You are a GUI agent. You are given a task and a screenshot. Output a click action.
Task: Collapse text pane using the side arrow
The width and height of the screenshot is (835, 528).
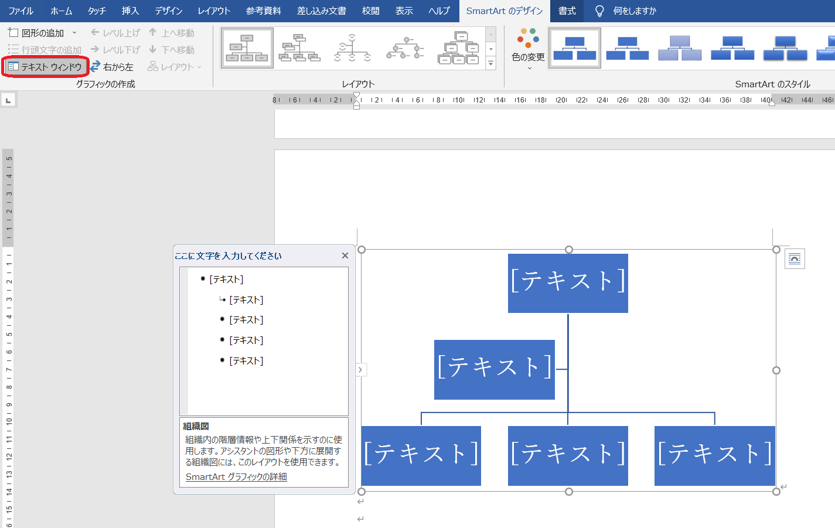click(361, 370)
